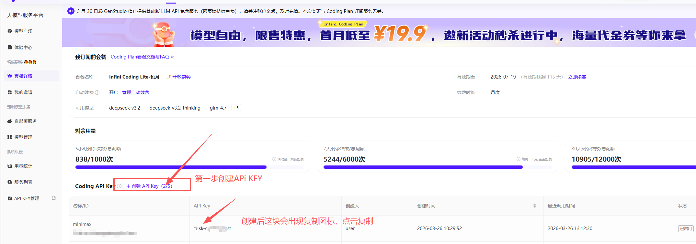This screenshot has width=696, height=244.
Task: Click the 大模型服务平台 sidebar title
Action: coord(25,15)
